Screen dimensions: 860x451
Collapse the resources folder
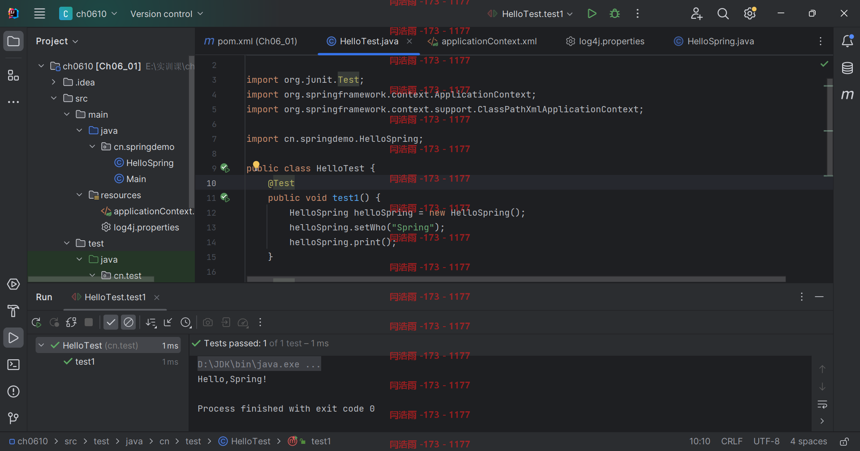79,195
